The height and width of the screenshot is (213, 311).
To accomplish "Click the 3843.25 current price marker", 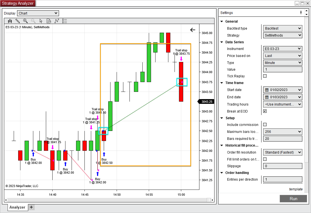I will click(x=206, y=102).
